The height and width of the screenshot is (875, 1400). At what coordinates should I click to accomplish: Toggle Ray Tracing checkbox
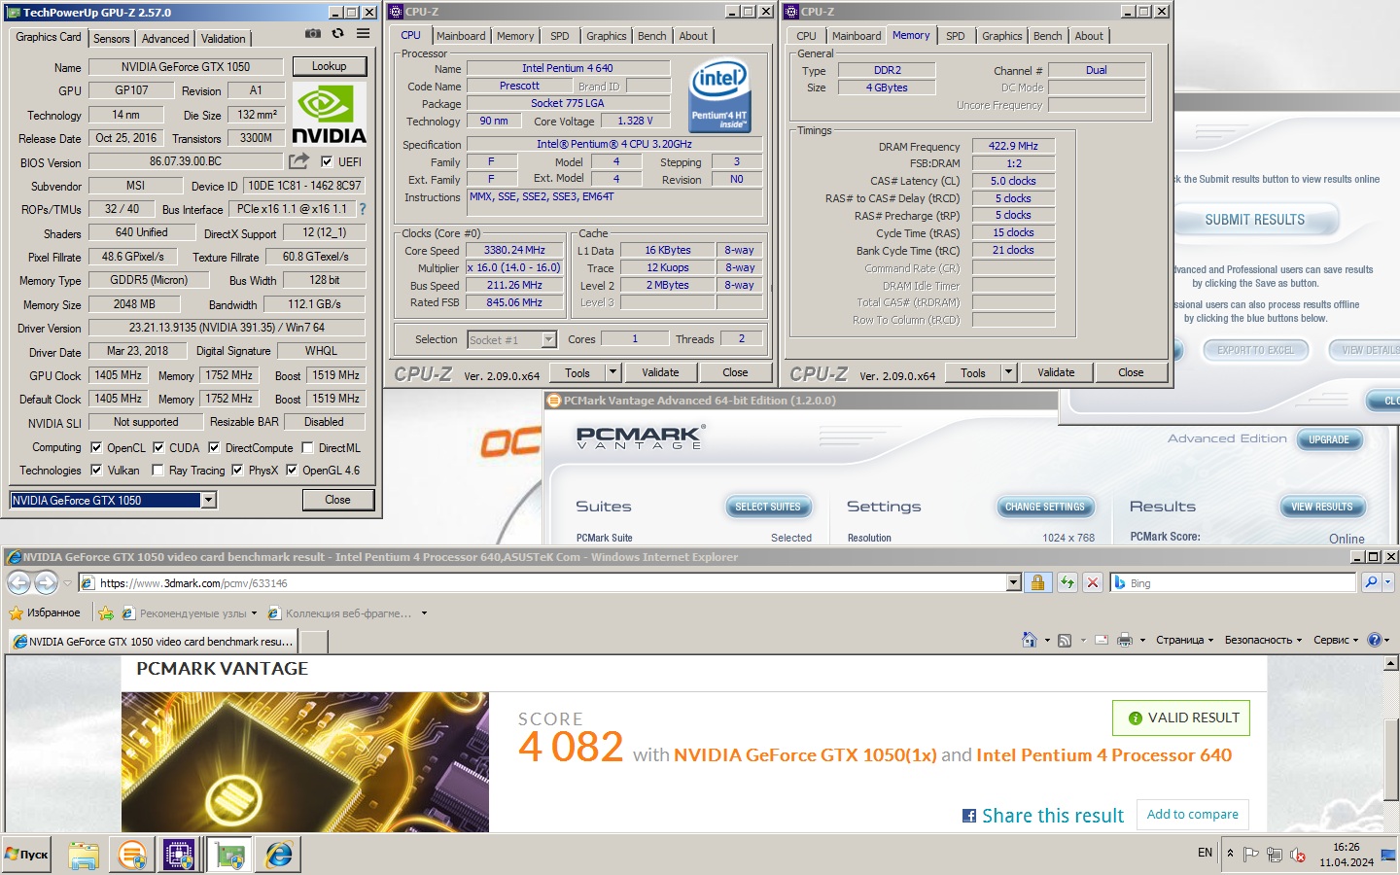click(157, 471)
